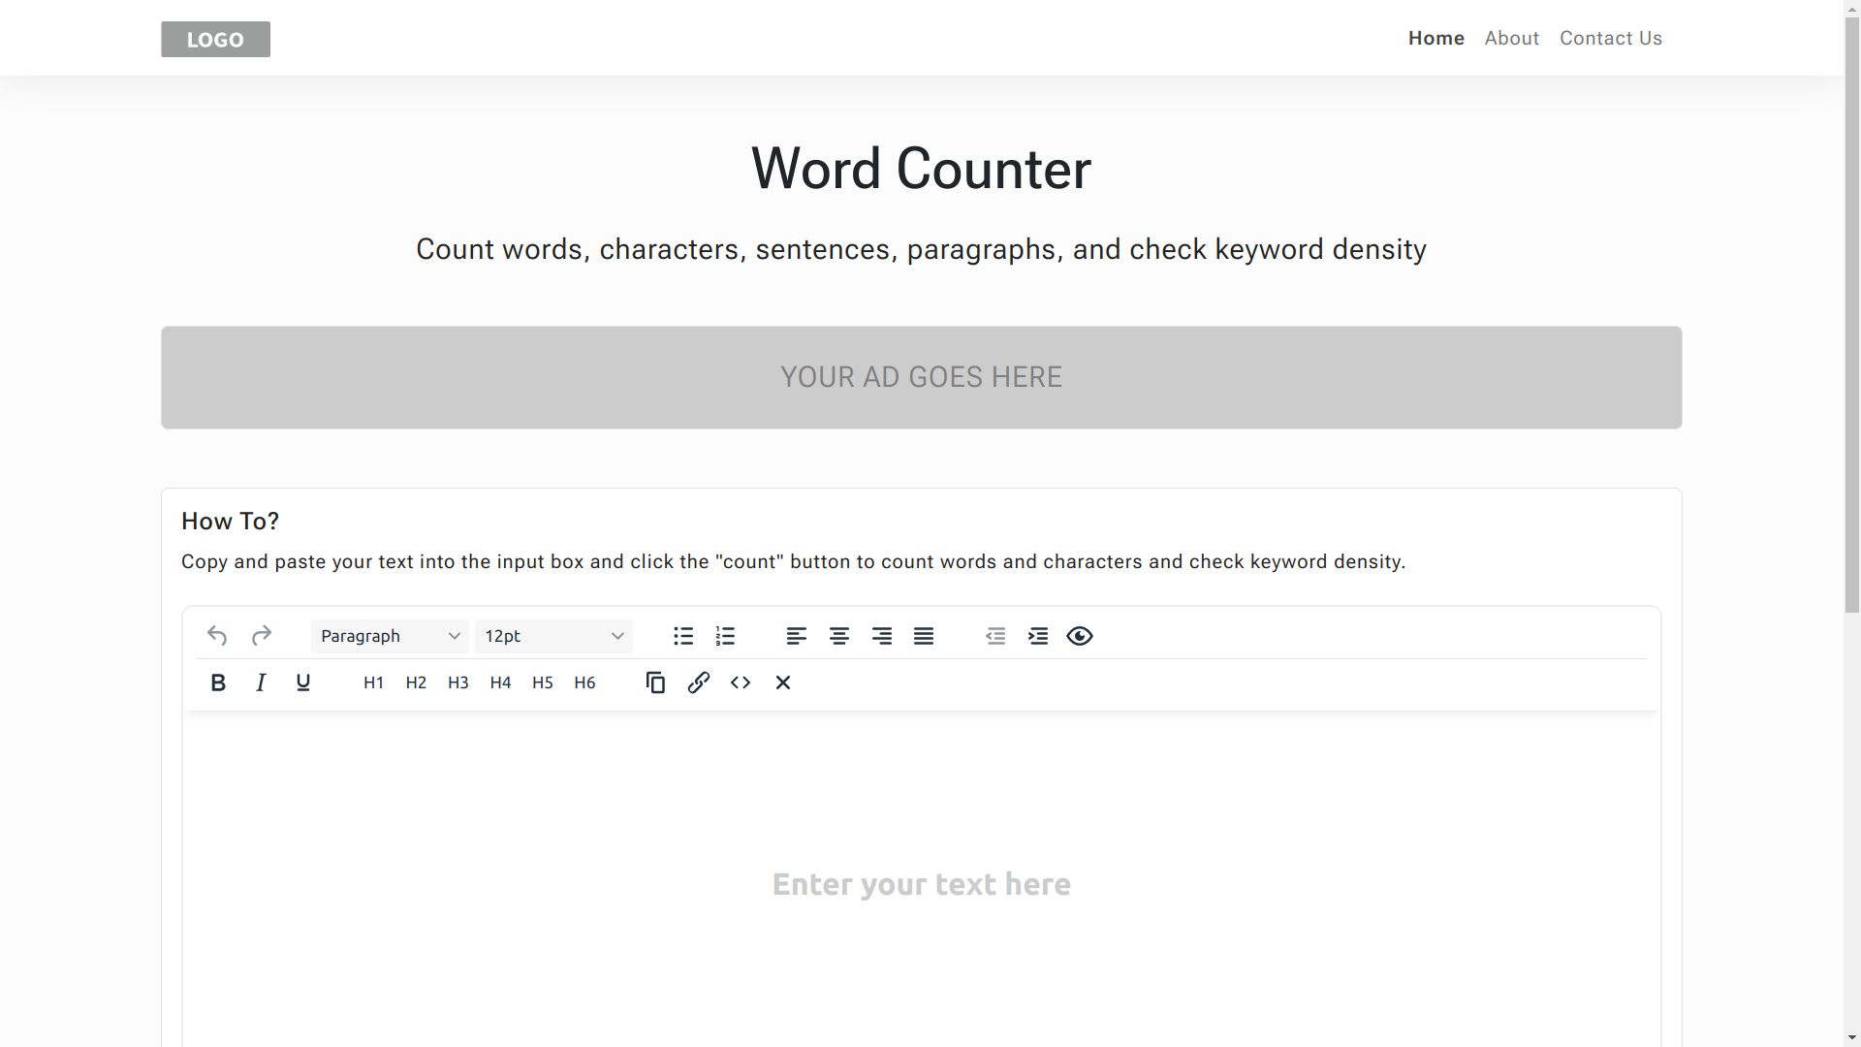The height and width of the screenshot is (1047, 1861).
Task: Toggle preview with the eye icon
Action: [x=1080, y=636]
